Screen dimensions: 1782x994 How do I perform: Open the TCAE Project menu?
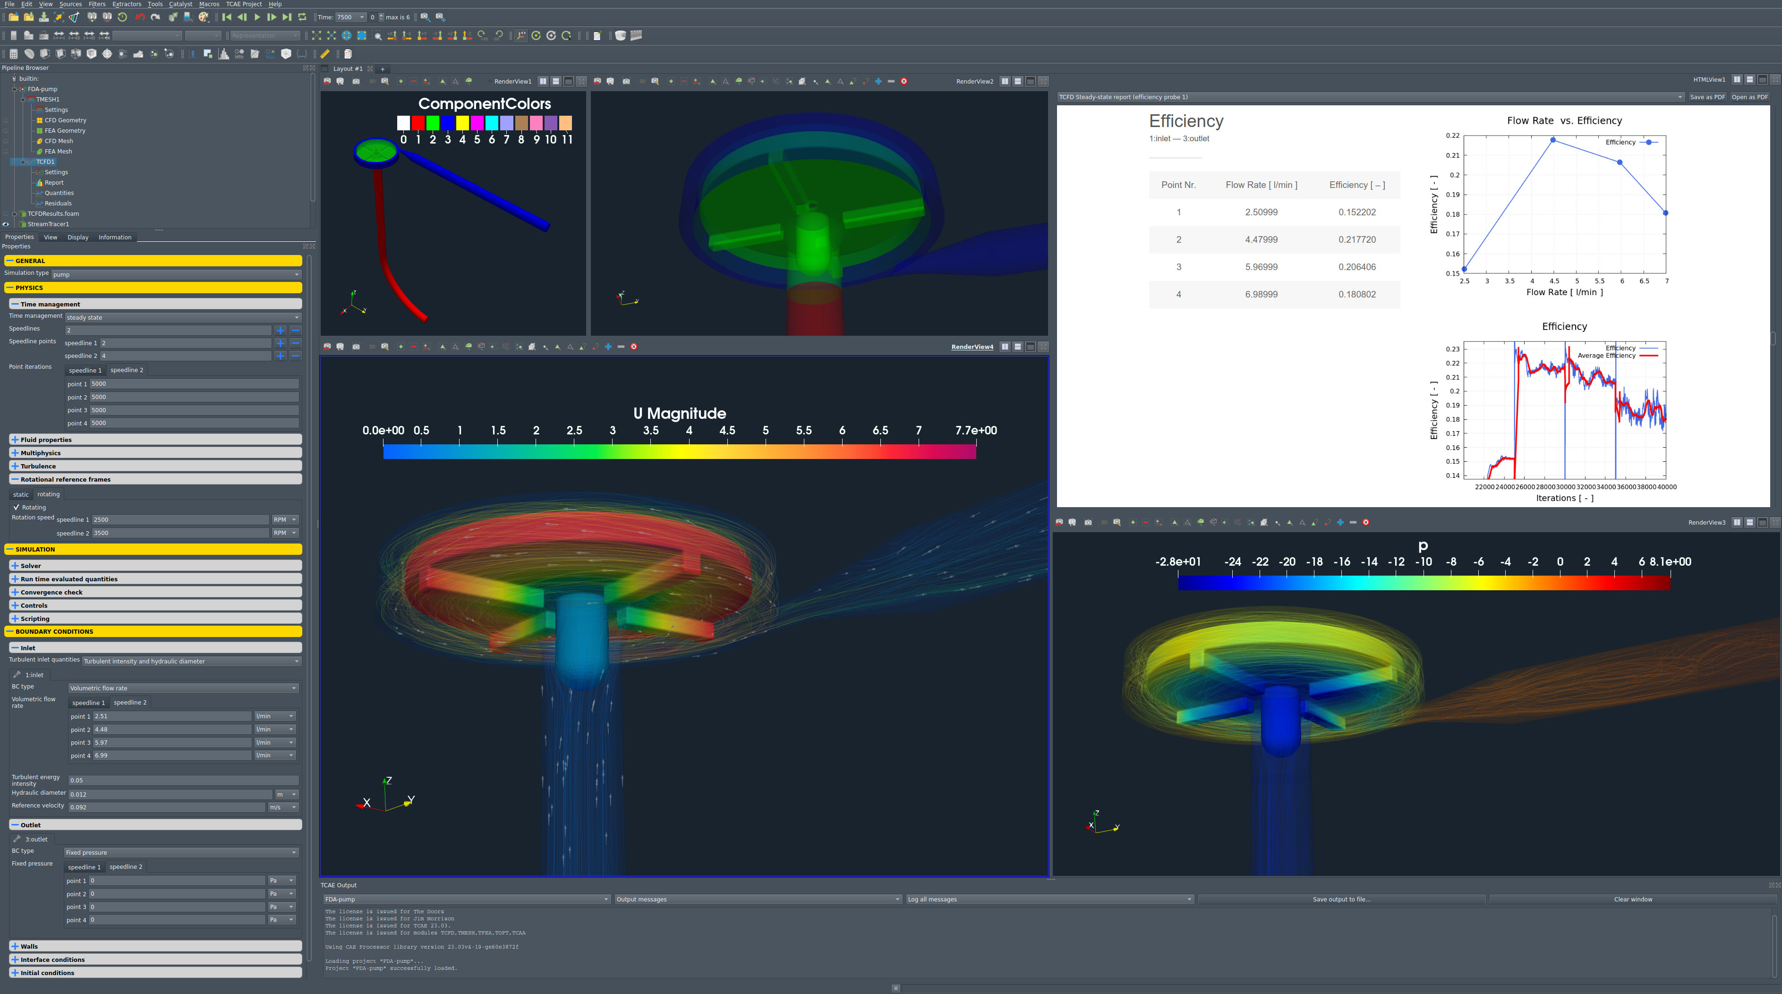244,4
